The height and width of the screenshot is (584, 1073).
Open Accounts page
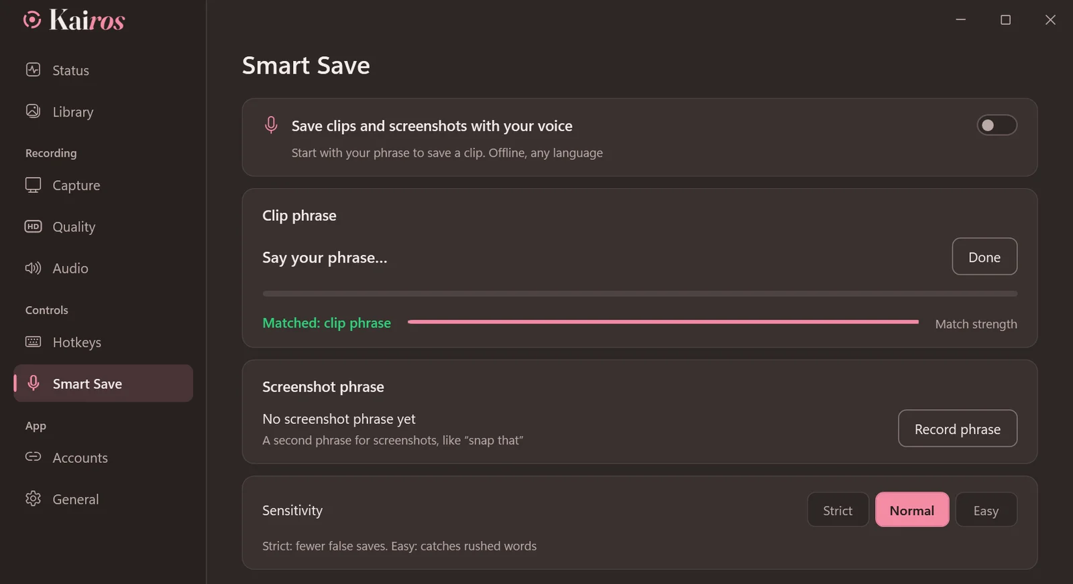(x=103, y=457)
